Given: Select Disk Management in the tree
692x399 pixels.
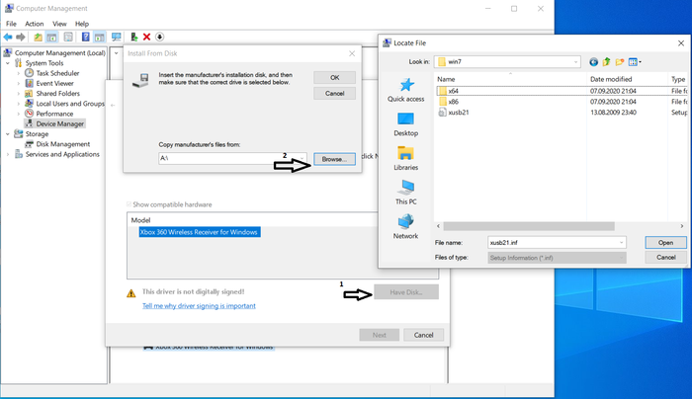Looking at the screenshot, I should coord(62,144).
